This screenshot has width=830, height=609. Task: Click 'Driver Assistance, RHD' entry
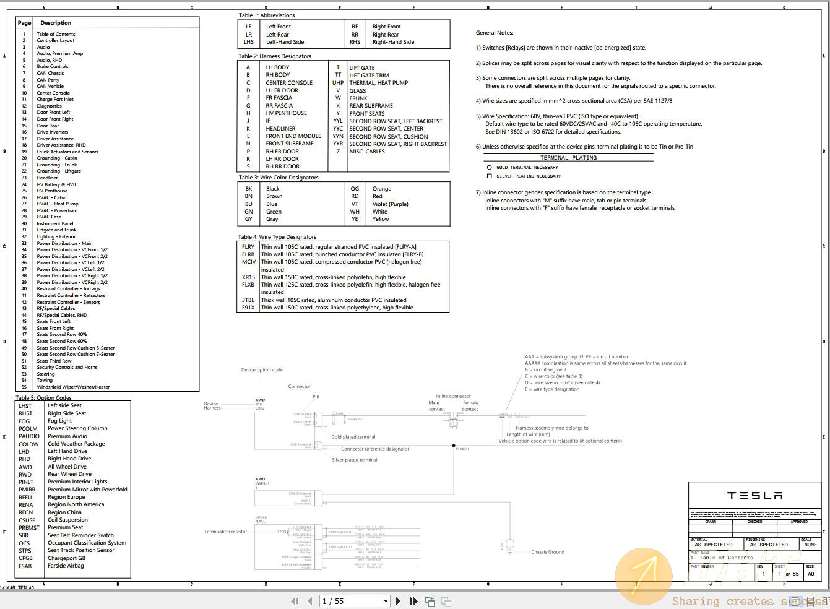(61, 145)
